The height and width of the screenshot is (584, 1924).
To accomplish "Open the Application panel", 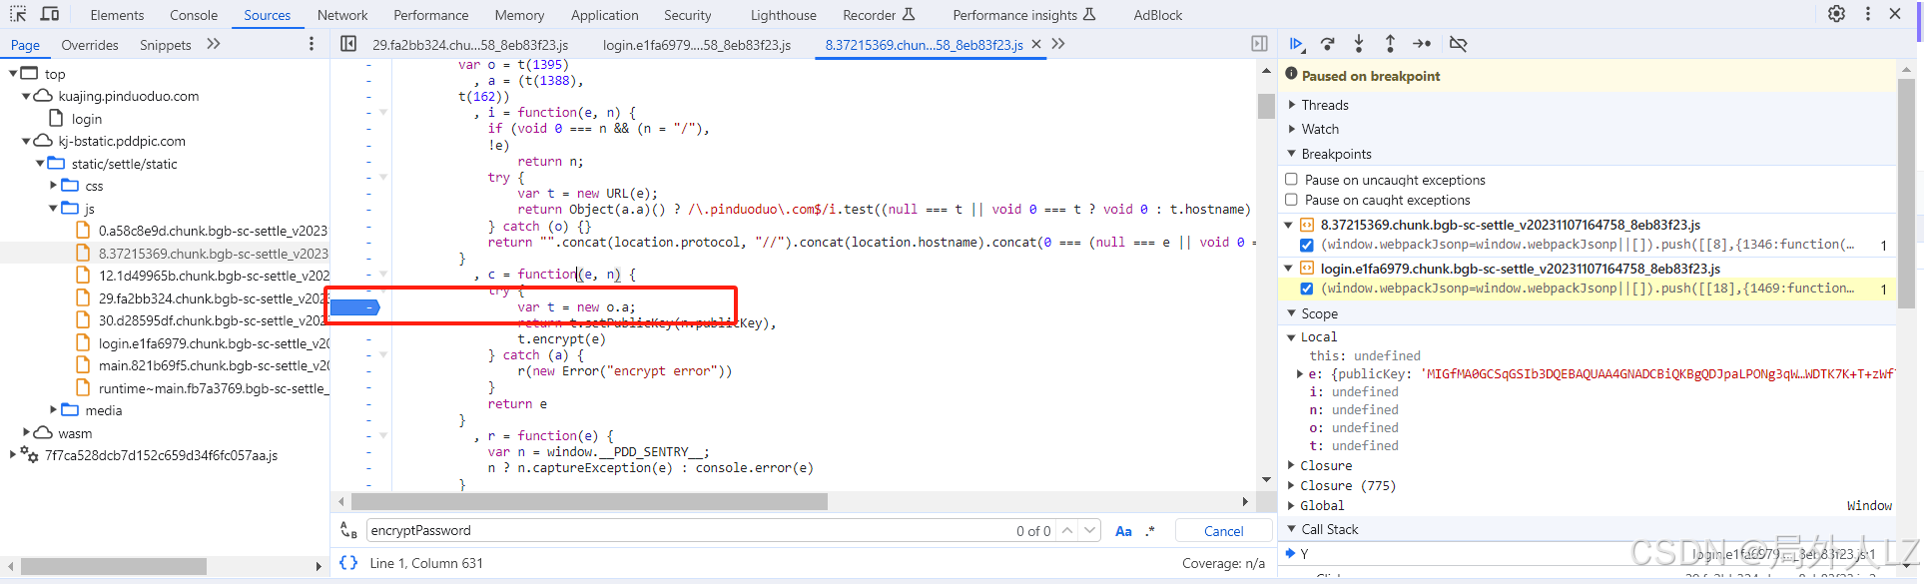I will [605, 15].
